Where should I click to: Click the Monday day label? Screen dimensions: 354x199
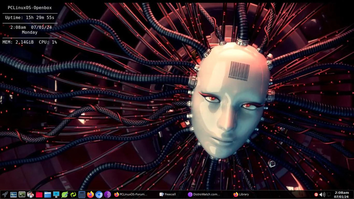pos(30,32)
